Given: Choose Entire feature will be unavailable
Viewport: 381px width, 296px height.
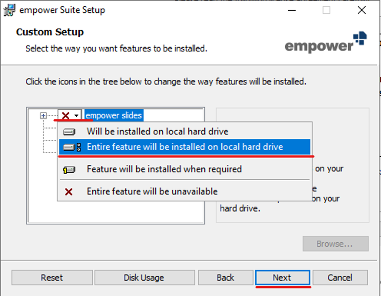Looking at the screenshot, I should [185, 192].
